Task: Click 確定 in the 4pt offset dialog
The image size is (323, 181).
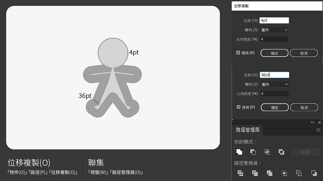Action: tap(274, 53)
